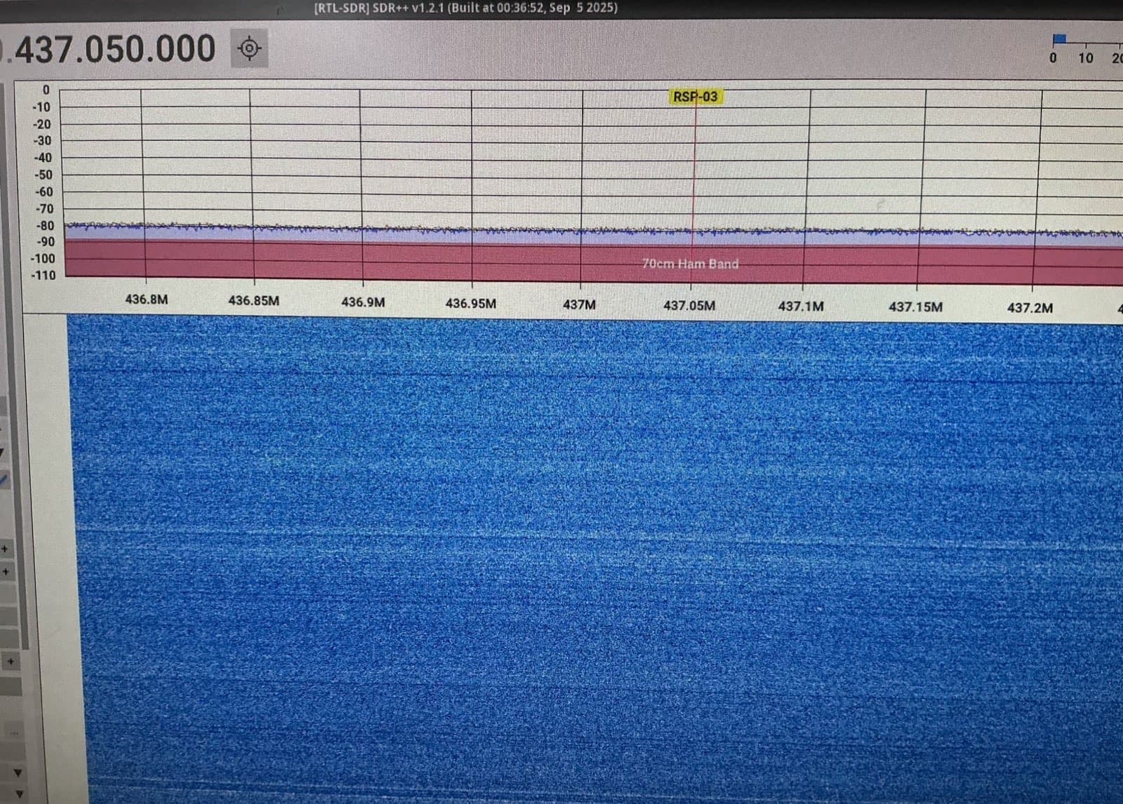Viewport: 1123px width, 804px height.
Task: Click the topmost plus button in side panel
Action: 5,549
